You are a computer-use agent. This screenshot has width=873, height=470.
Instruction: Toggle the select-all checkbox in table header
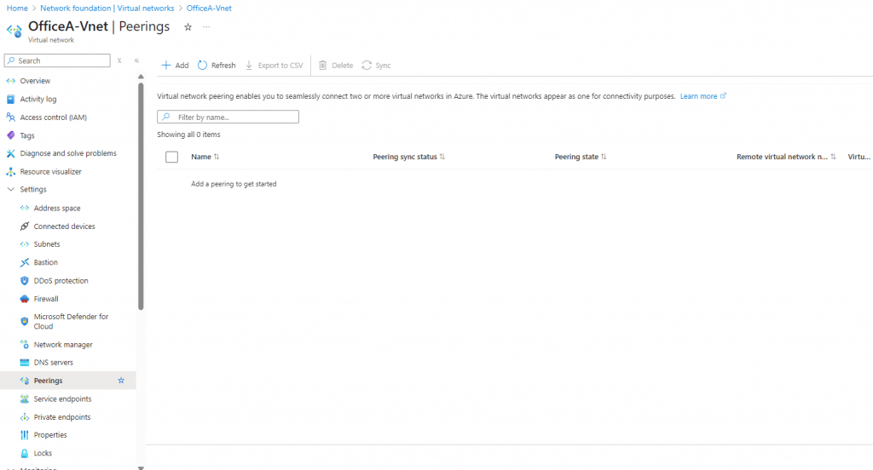pos(171,157)
